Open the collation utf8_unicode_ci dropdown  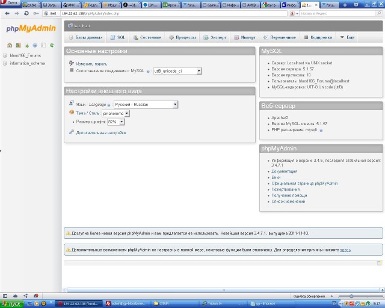[177, 71]
